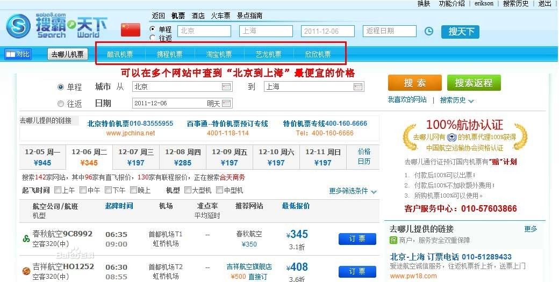Image resolution: width=559 pixels, height=282 pixels.
Task: Open the 价格日历 price calendar
Action: tap(364, 157)
